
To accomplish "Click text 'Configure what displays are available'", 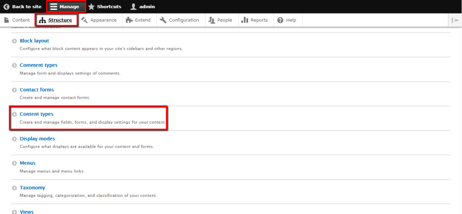I will pyautogui.click(x=58, y=146).
